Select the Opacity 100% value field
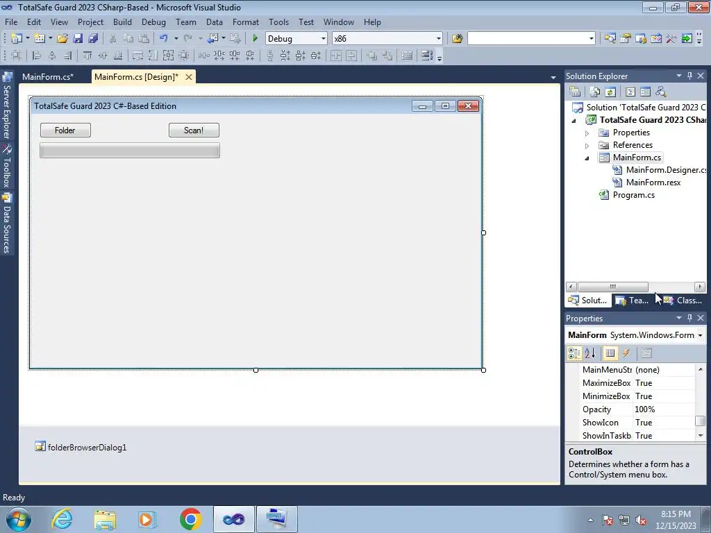Screen dimensions: 711x533 point(663,409)
